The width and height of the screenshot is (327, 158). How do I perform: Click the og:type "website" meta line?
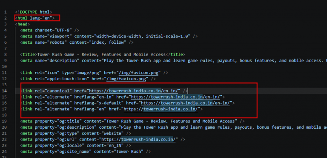click(x=75, y=133)
